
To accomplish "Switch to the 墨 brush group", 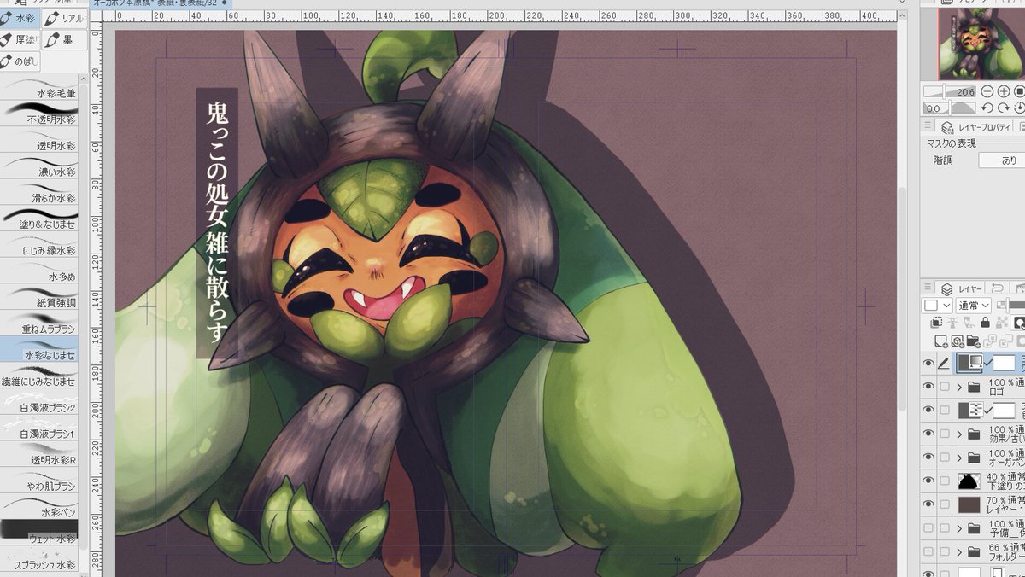I will pyautogui.click(x=64, y=40).
